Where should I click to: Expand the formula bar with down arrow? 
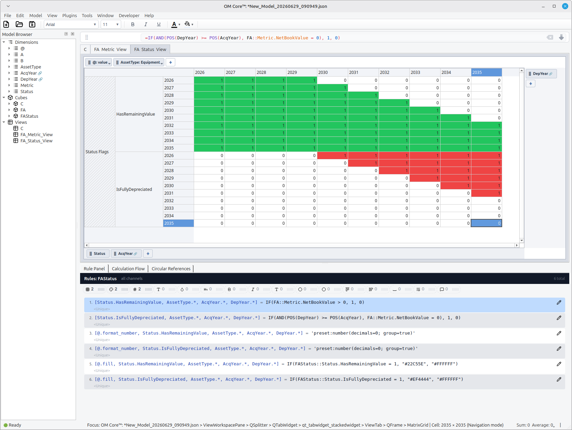561,37
